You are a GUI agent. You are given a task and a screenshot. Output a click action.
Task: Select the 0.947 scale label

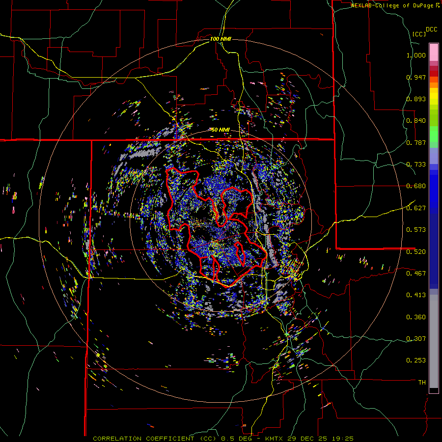coord(416,77)
